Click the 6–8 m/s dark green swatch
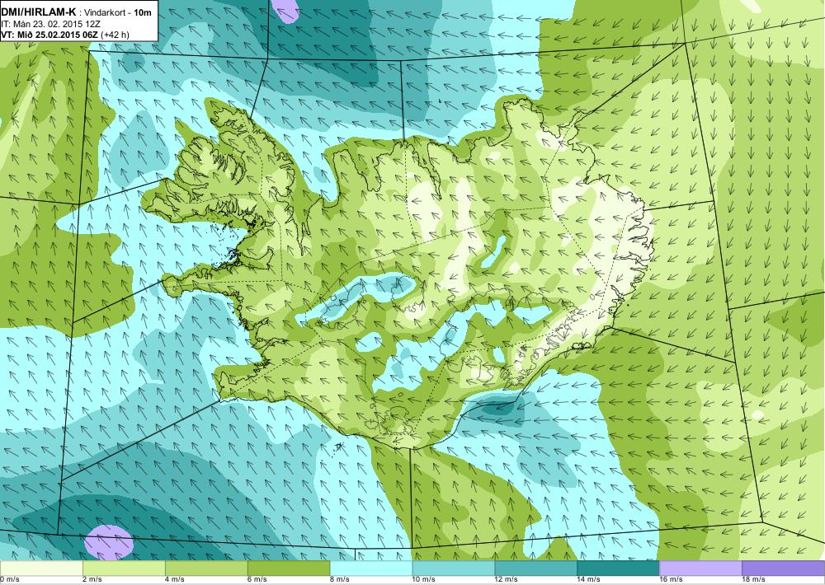 289,568
